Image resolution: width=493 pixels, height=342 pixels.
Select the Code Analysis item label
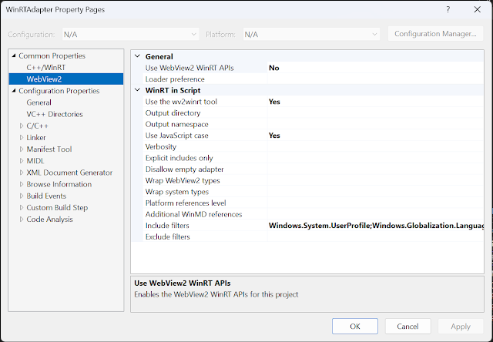point(49,219)
